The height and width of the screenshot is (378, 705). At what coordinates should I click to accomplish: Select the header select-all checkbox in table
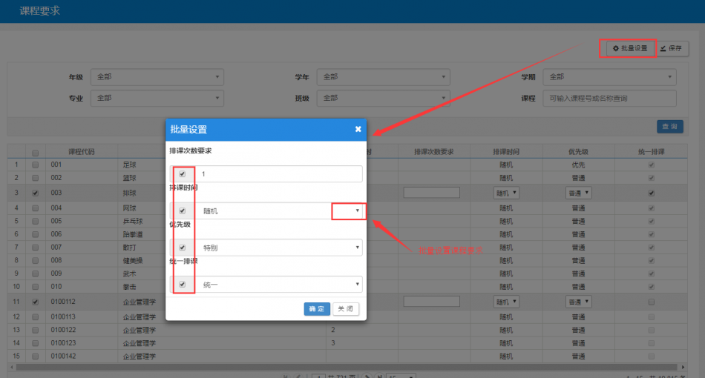(35, 152)
